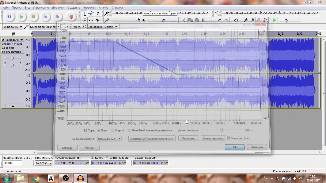Toggle the Линейный масштаб диапазона checkbox

[x=130, y=130]
